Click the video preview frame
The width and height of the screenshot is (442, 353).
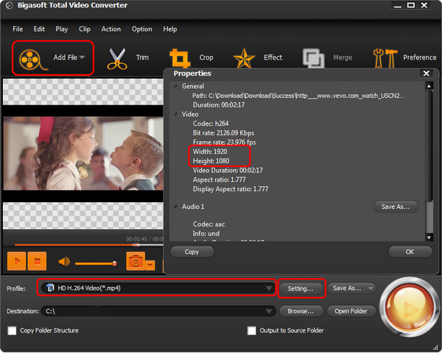click(x=83, y=154)
